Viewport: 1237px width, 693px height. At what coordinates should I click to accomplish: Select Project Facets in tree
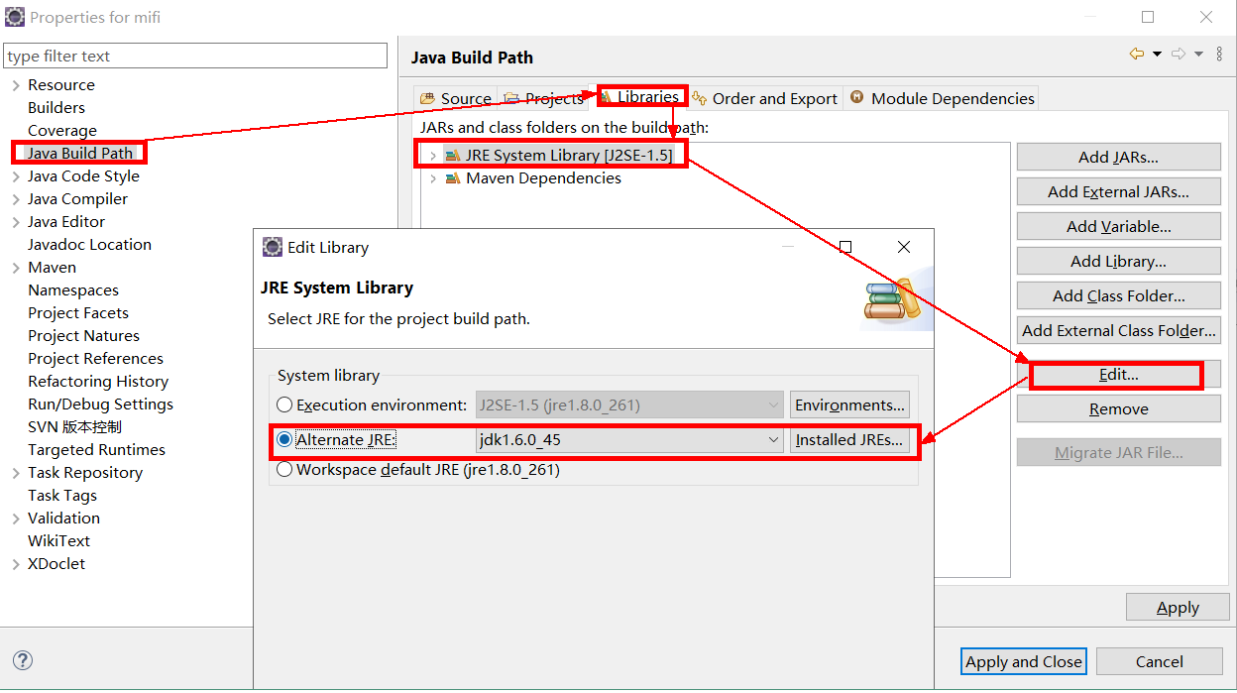[x=78, y=313]
